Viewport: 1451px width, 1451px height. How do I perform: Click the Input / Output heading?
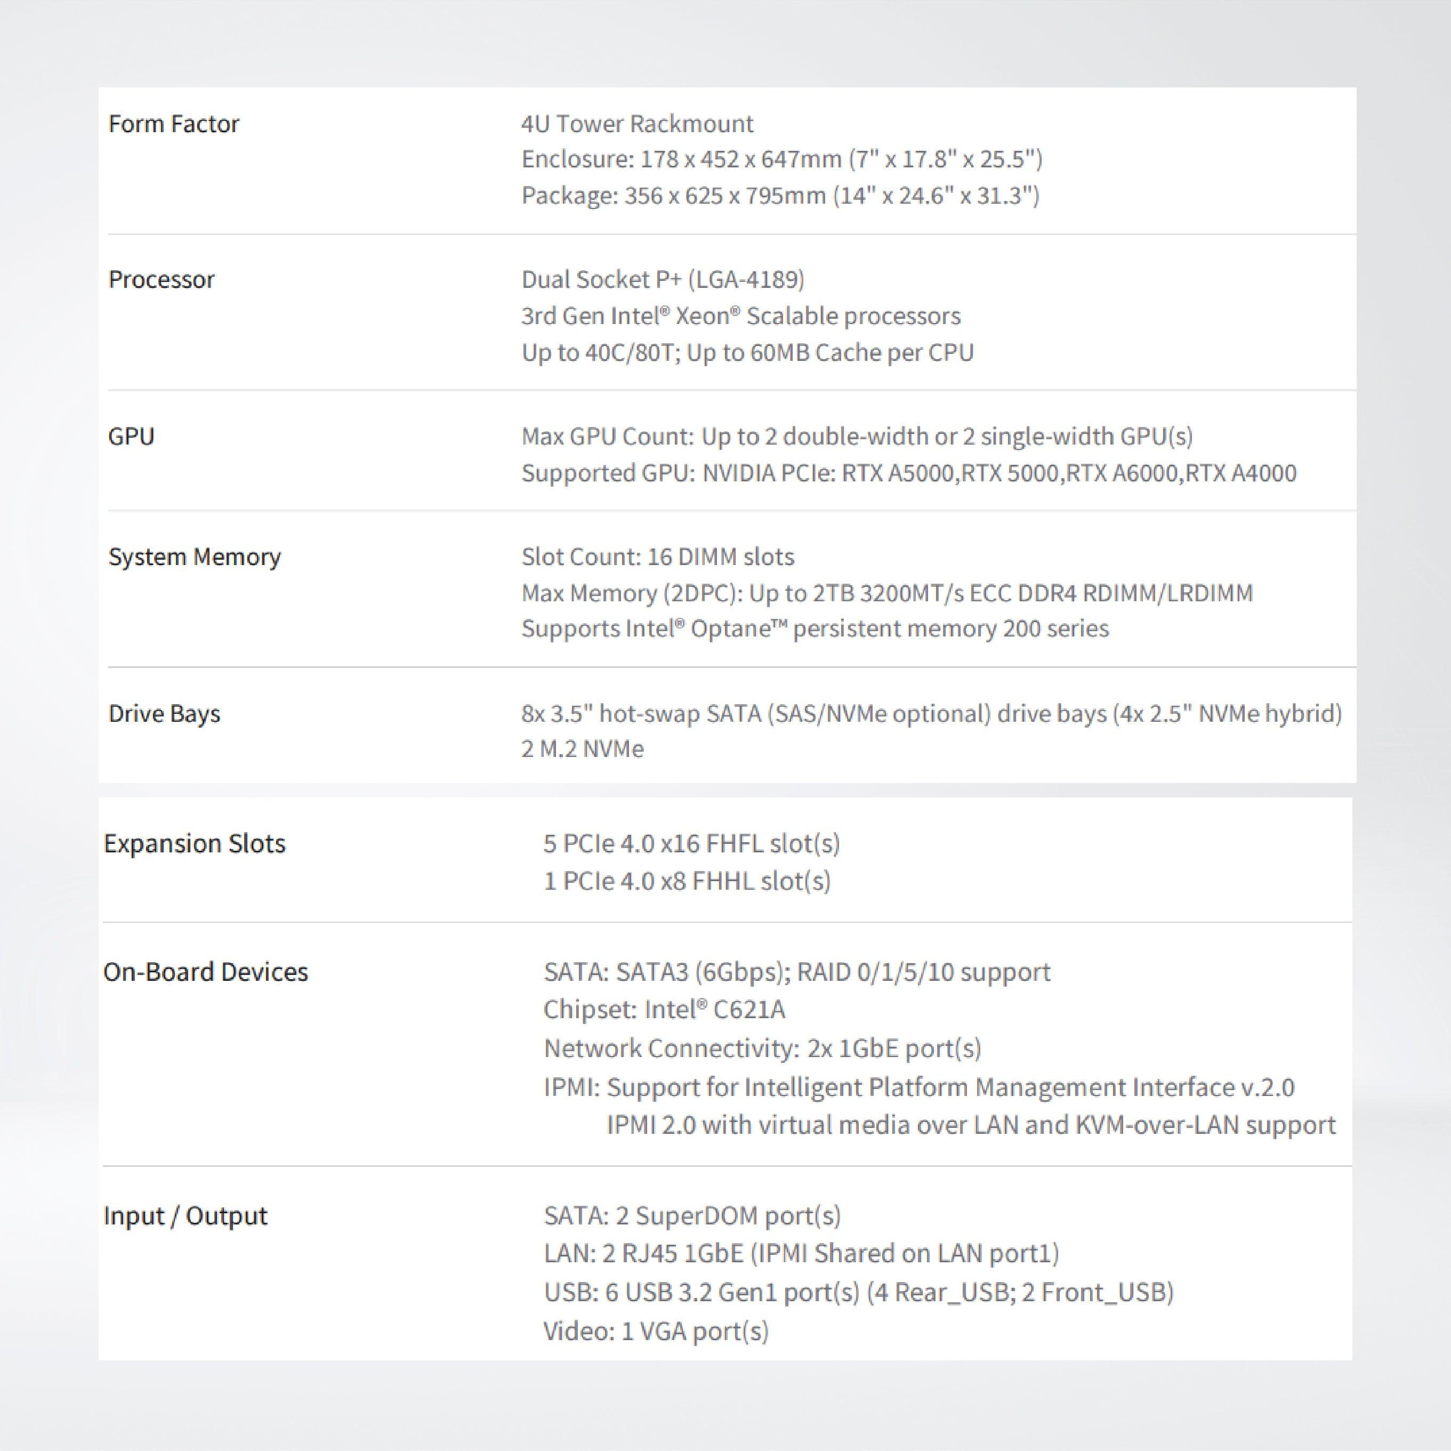coord(186,1215)
